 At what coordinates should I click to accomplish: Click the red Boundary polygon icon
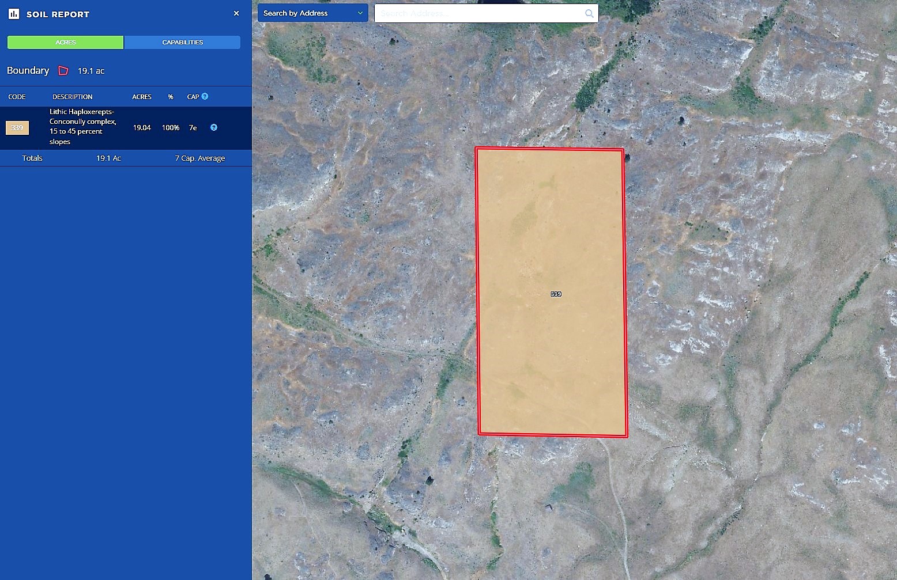coord(63,71)
